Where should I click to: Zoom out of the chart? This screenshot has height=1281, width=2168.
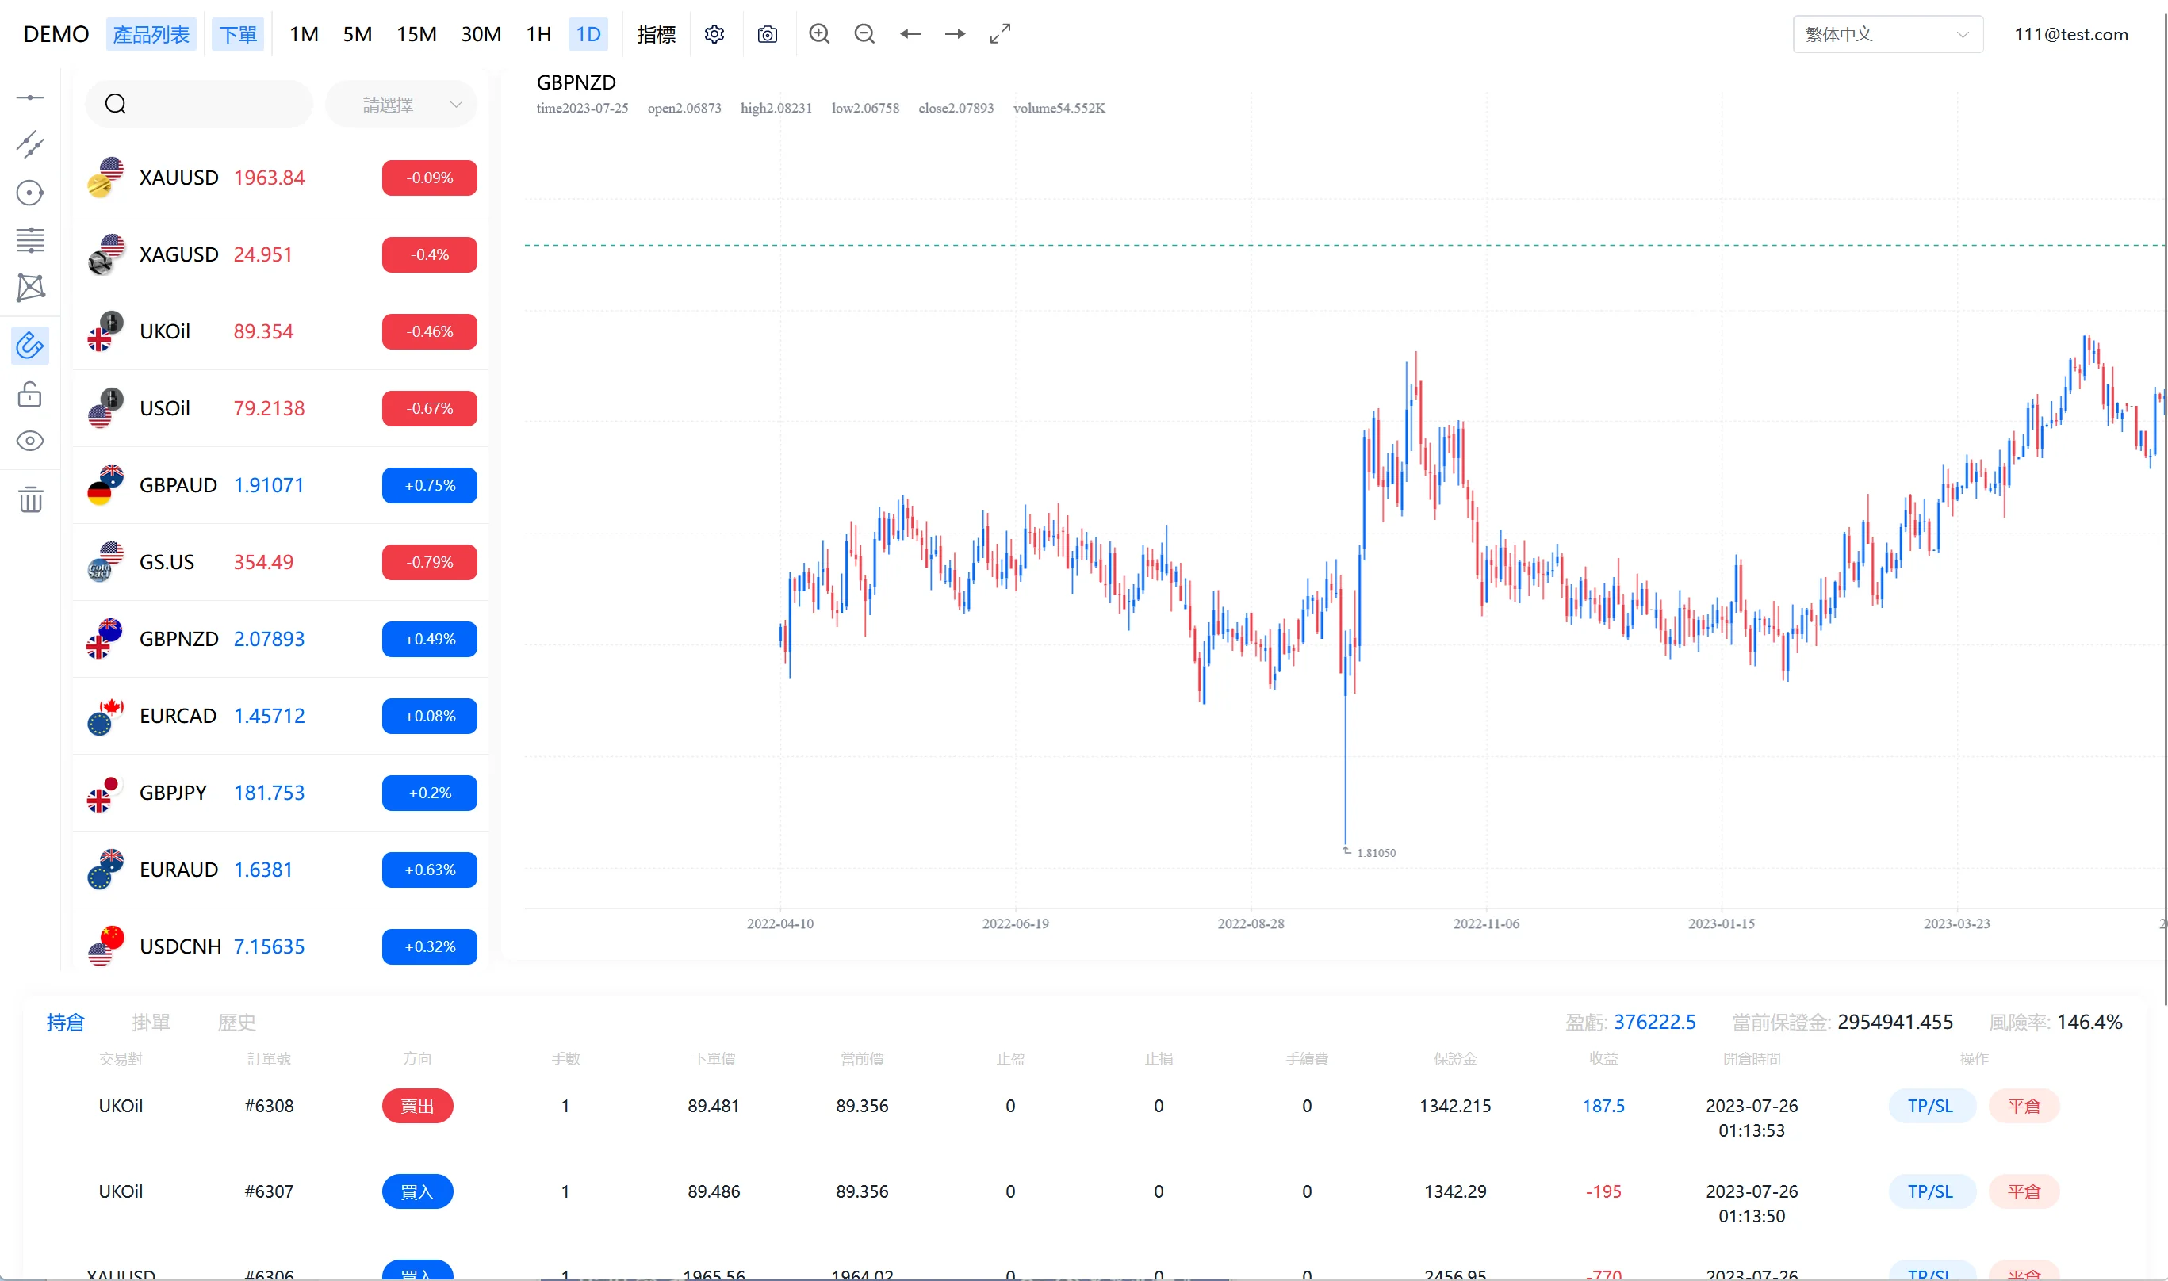coord(864,35)
